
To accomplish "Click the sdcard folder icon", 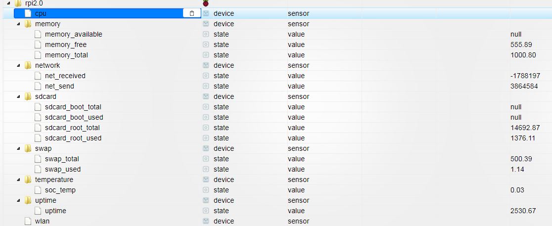I will tap(28, 96).
